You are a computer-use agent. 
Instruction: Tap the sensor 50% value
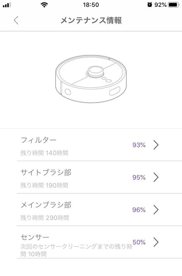tap(139, 242)
